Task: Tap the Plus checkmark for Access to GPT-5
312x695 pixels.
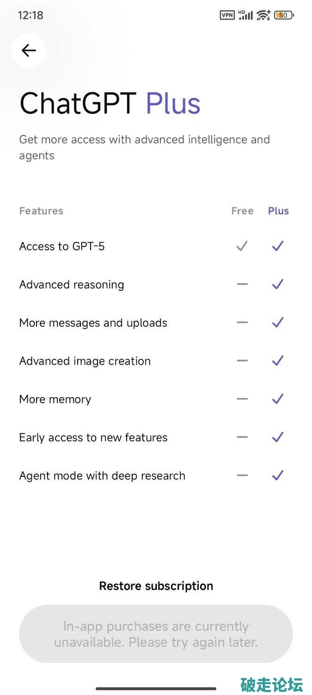Action: pos(278,246)
